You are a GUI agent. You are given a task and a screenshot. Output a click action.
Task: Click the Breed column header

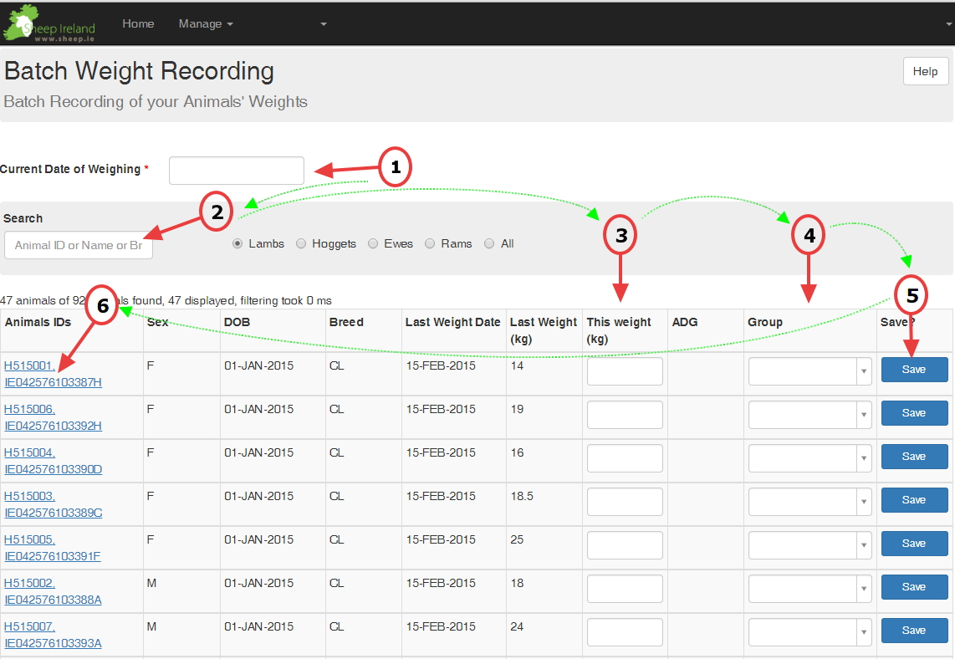tap(346, 322)
